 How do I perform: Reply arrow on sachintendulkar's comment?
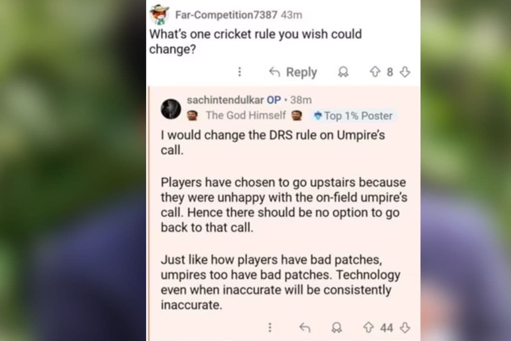click(304, 327)
